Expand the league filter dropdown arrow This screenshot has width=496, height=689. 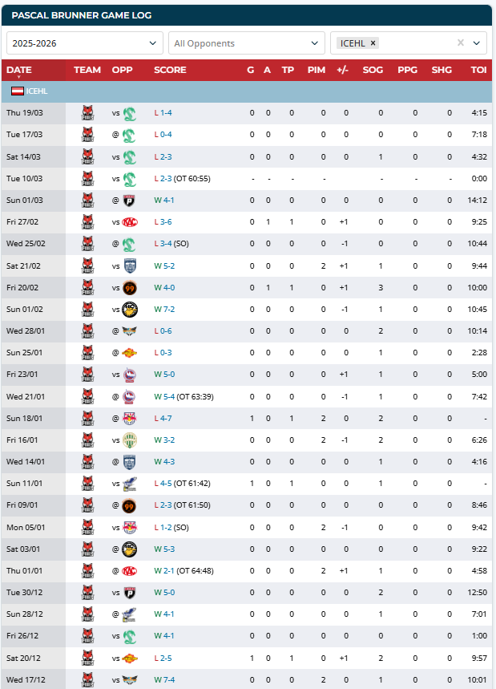coord(477,43)
